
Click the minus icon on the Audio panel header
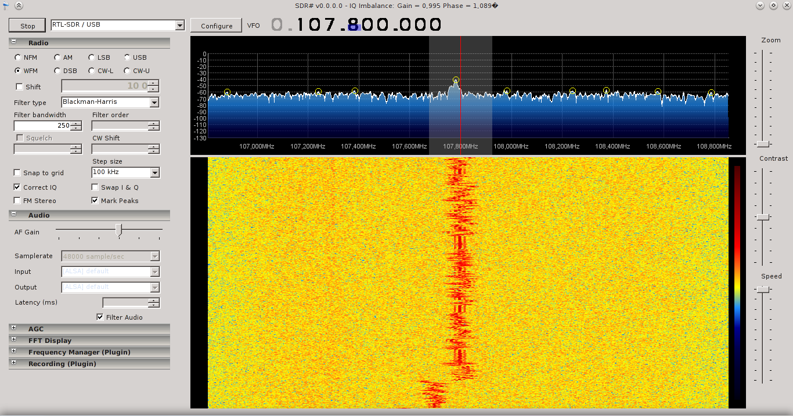coord(13,215)
